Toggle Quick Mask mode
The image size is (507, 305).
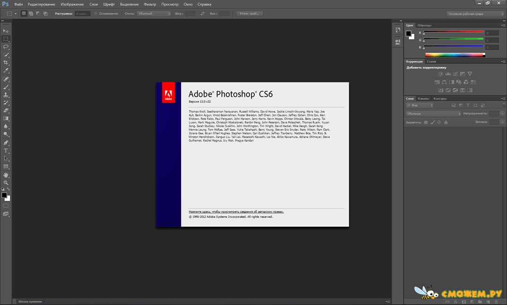pyautogui.click(x=6, y=206)
